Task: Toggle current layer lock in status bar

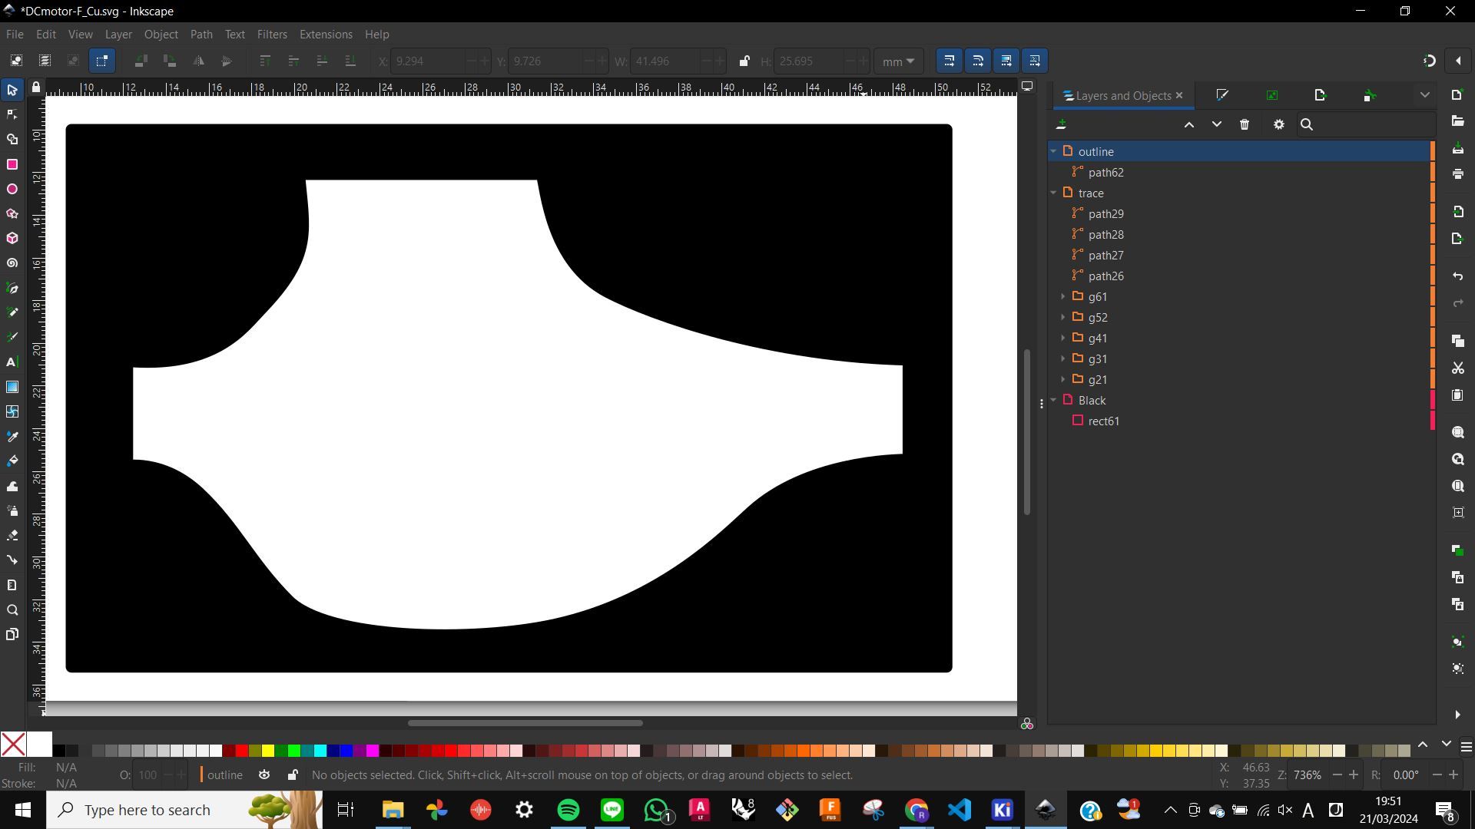Action: pyautogui.click(x=293, y=775)
